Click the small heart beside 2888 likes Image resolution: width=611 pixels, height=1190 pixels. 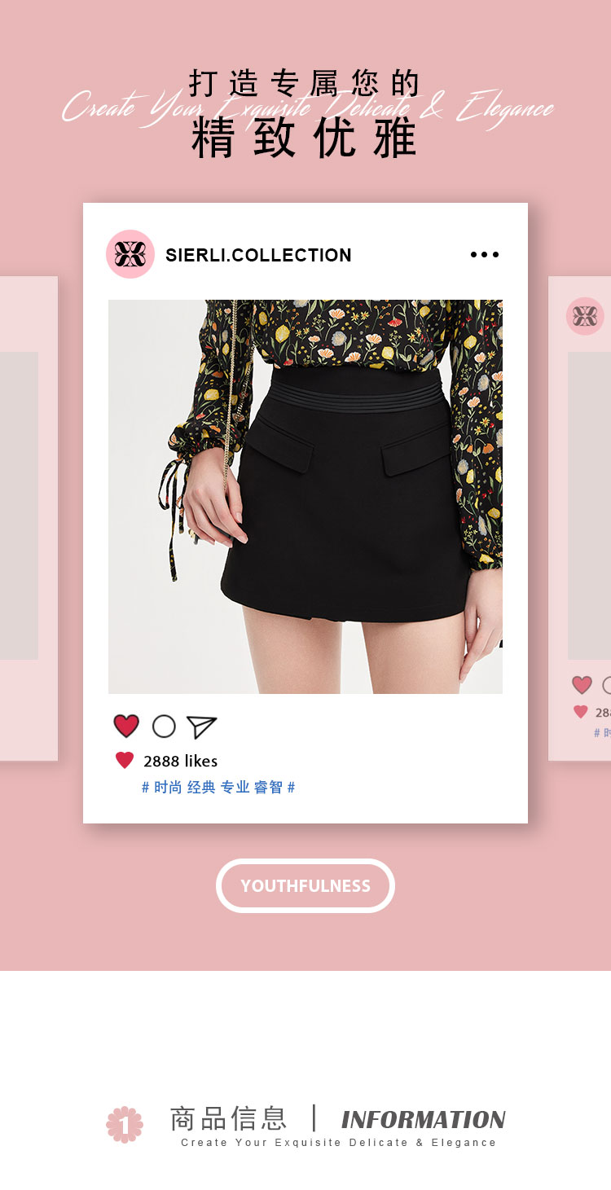(x=125, y=761)
